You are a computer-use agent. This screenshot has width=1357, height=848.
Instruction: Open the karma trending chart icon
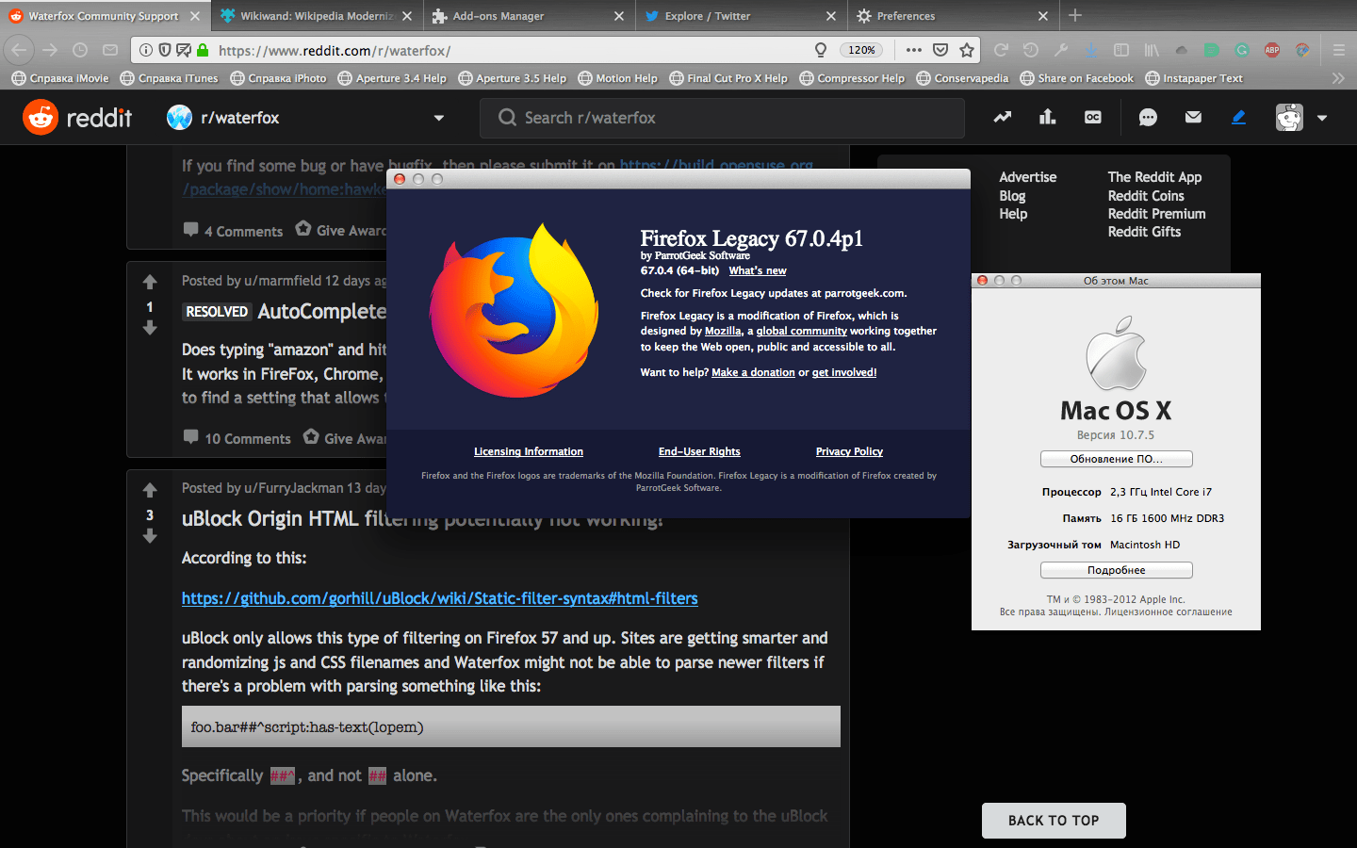[x=1002, y=117]
